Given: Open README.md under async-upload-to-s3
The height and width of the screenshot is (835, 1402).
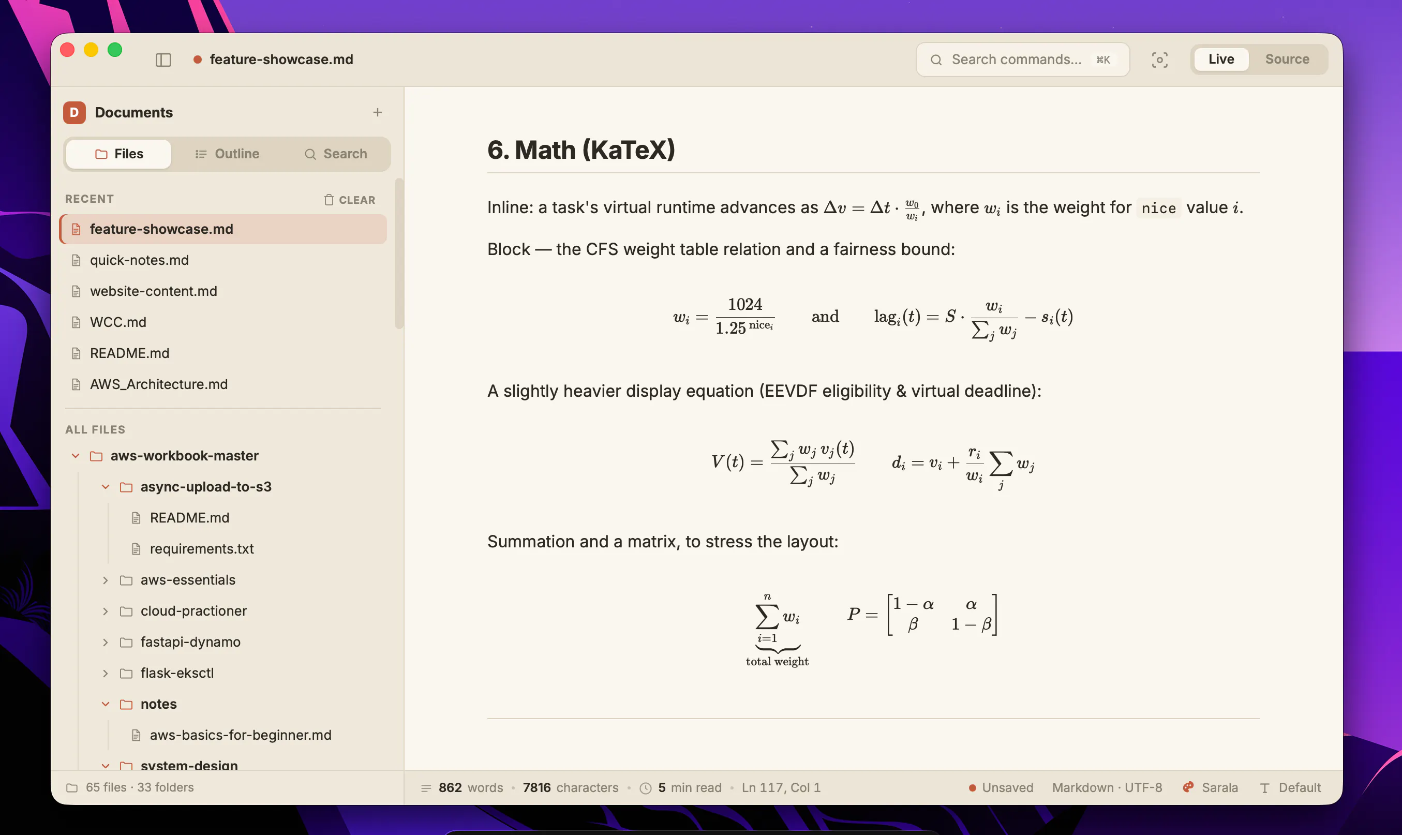Looking at the screenshot, I should pyautogui.click(x=189, y=518).
